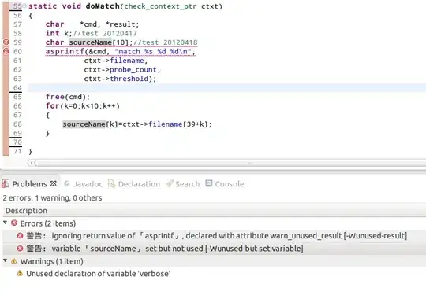Collapse the doMatch function fold at line 55
This screenshot has height=295, width=426.
point(24,6)
